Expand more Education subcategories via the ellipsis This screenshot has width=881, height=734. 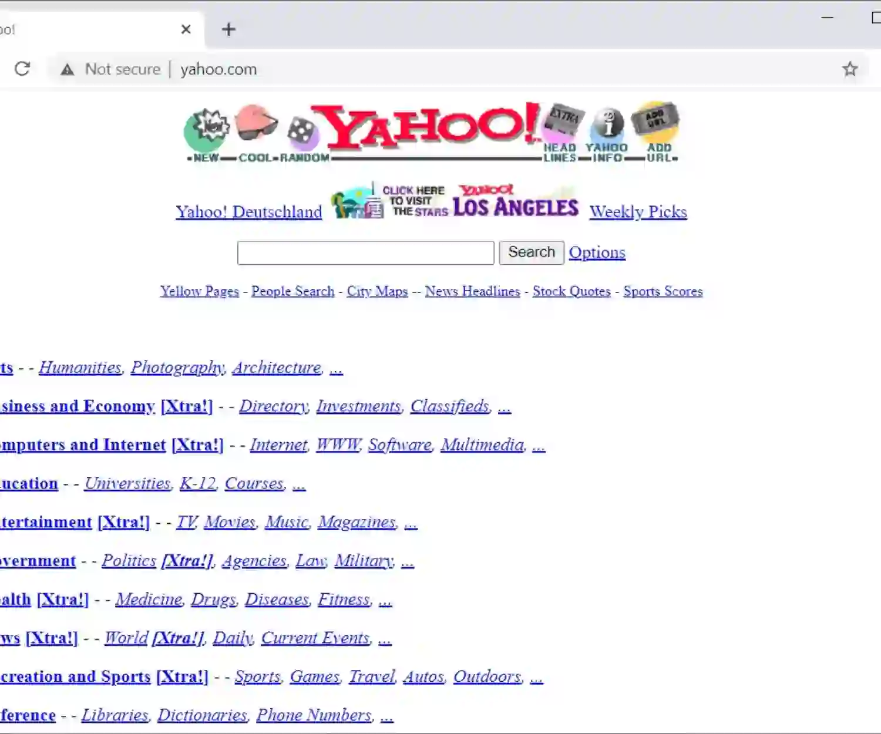pos(299,485)
